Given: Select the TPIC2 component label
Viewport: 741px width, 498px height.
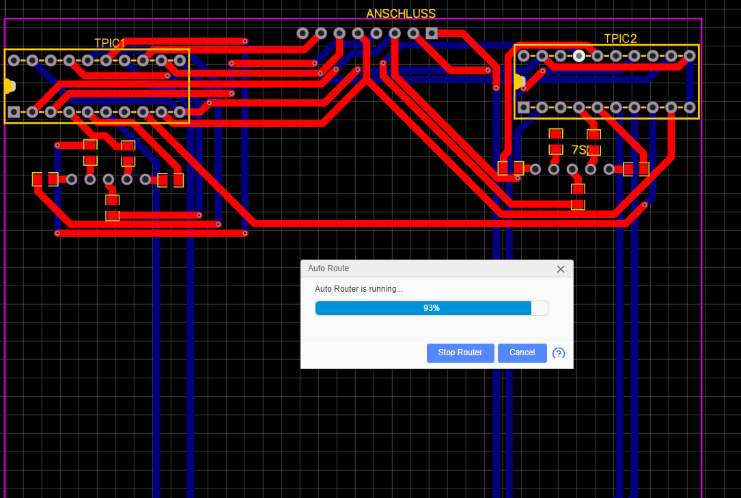Looking at the screenshot, I should click(x=619, y=39).
